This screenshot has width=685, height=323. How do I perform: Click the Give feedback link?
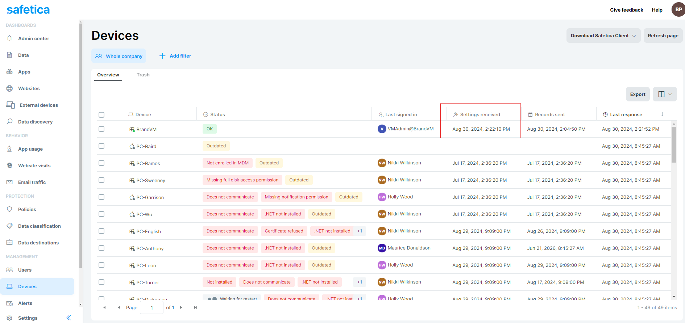[626, 10]
